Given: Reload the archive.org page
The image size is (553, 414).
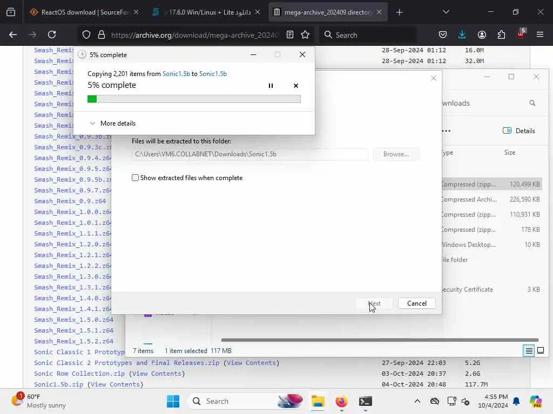Looking at the screenshot, I should click(52, 34).
